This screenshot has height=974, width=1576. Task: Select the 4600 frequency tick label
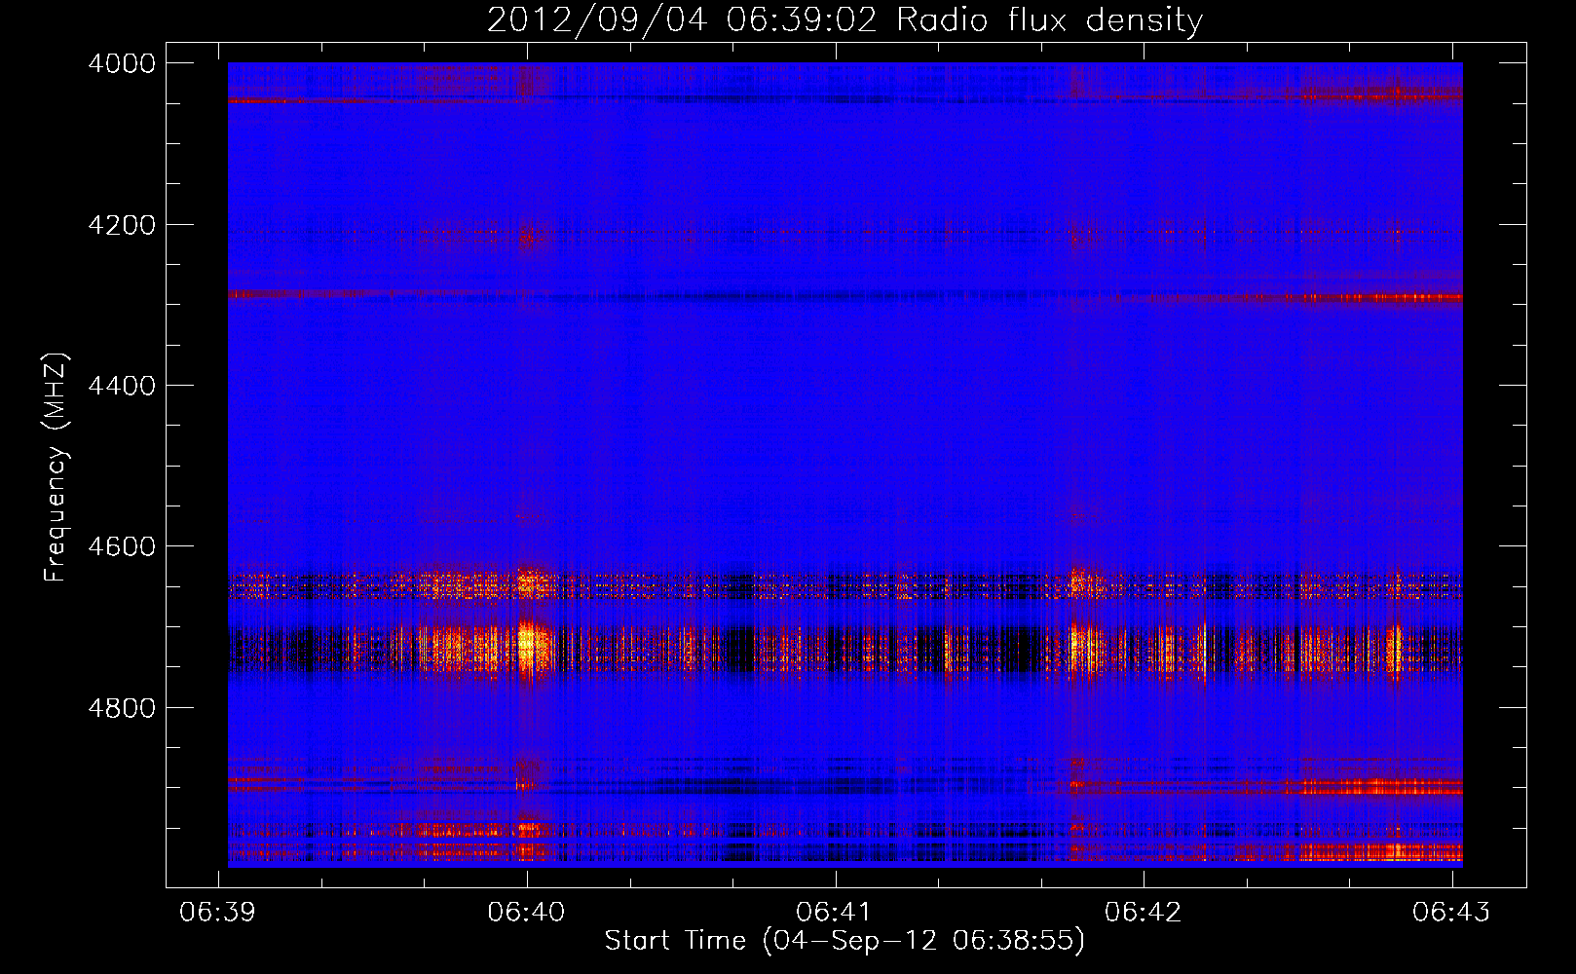tap(122, 546)
